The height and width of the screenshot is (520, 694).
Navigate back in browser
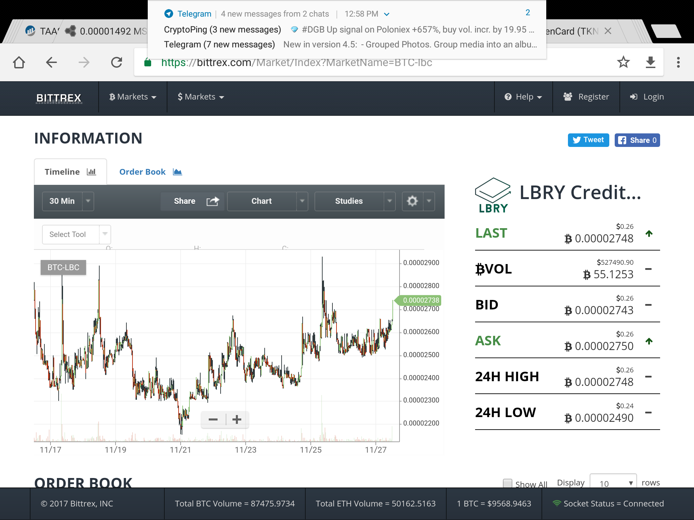click(x=51, y=62)
